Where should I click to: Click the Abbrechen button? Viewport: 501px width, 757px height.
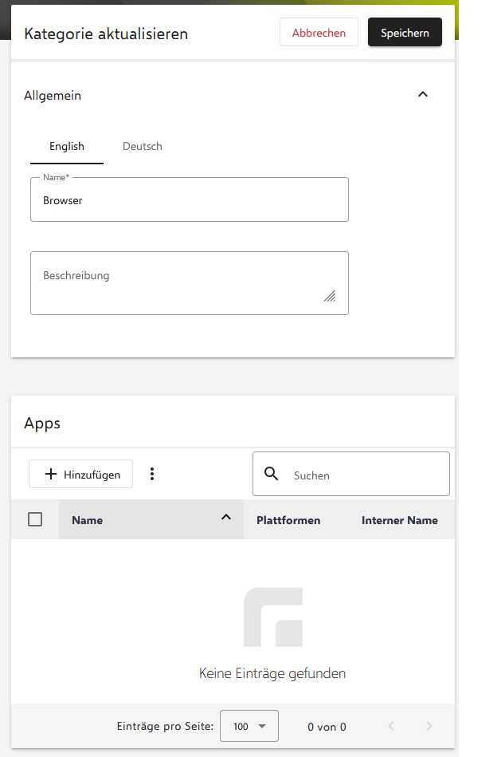(x=319, y=33)
